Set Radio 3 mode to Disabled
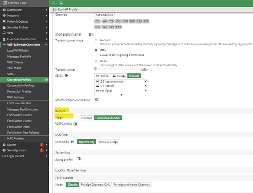Screen dimensions: 253x193 point(87,118)
